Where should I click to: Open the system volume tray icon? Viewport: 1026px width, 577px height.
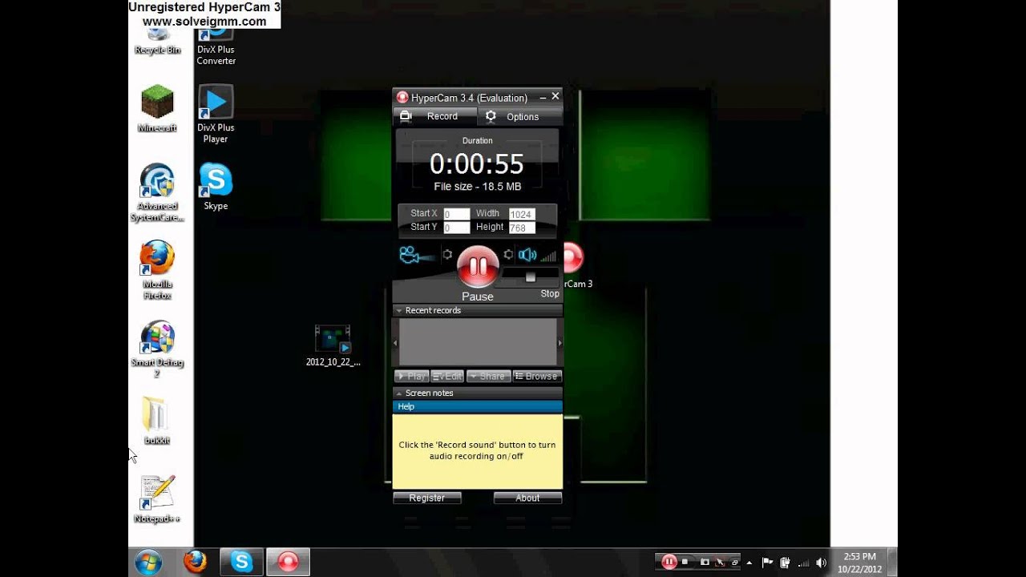coord(821,563)
